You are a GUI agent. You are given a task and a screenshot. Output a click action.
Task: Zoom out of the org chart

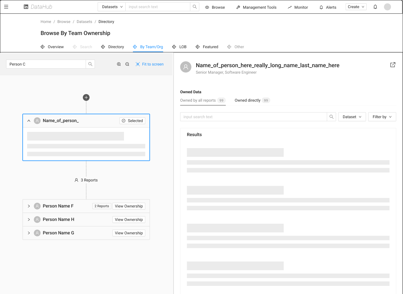tap(127, 64)
